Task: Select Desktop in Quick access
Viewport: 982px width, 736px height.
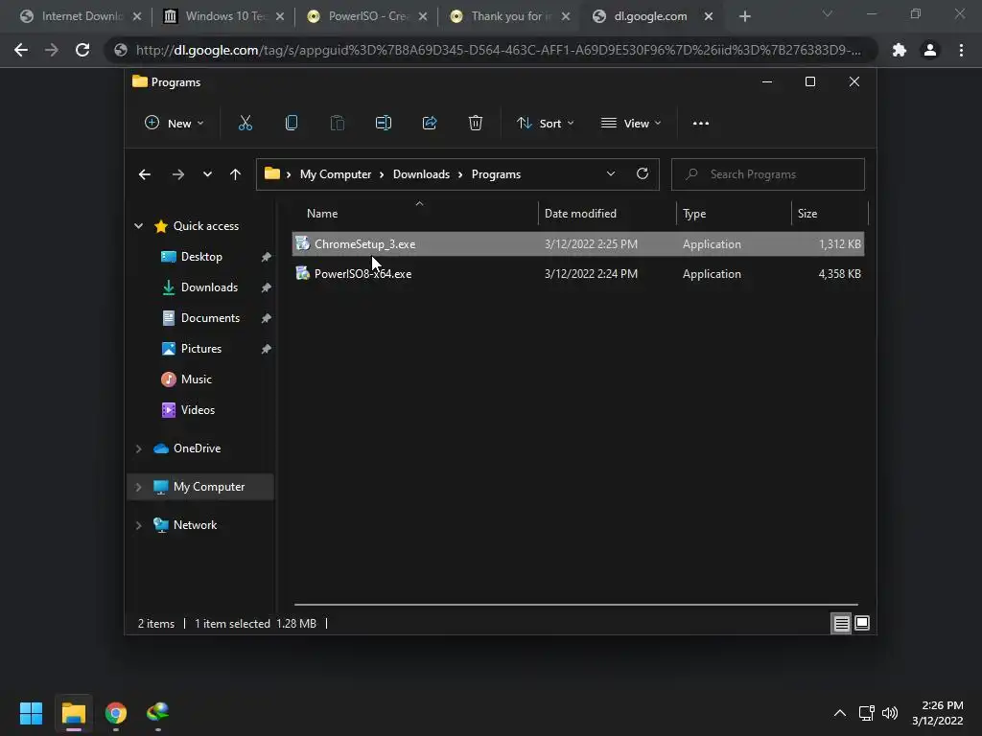Action: (201, 257)
